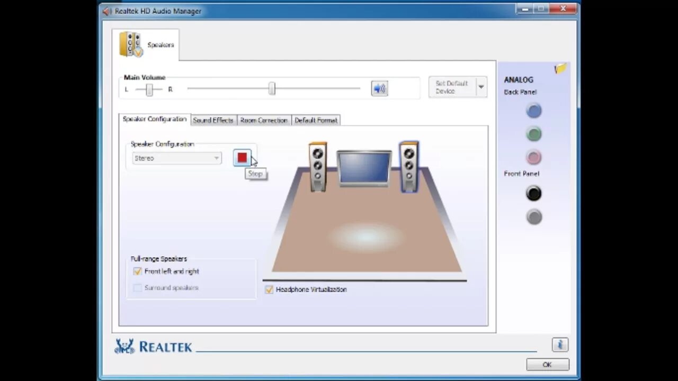The width and height of the screenshot is (678, 381).
Task: Click the ANALOG heading text
Action: [x=519, y=80]
